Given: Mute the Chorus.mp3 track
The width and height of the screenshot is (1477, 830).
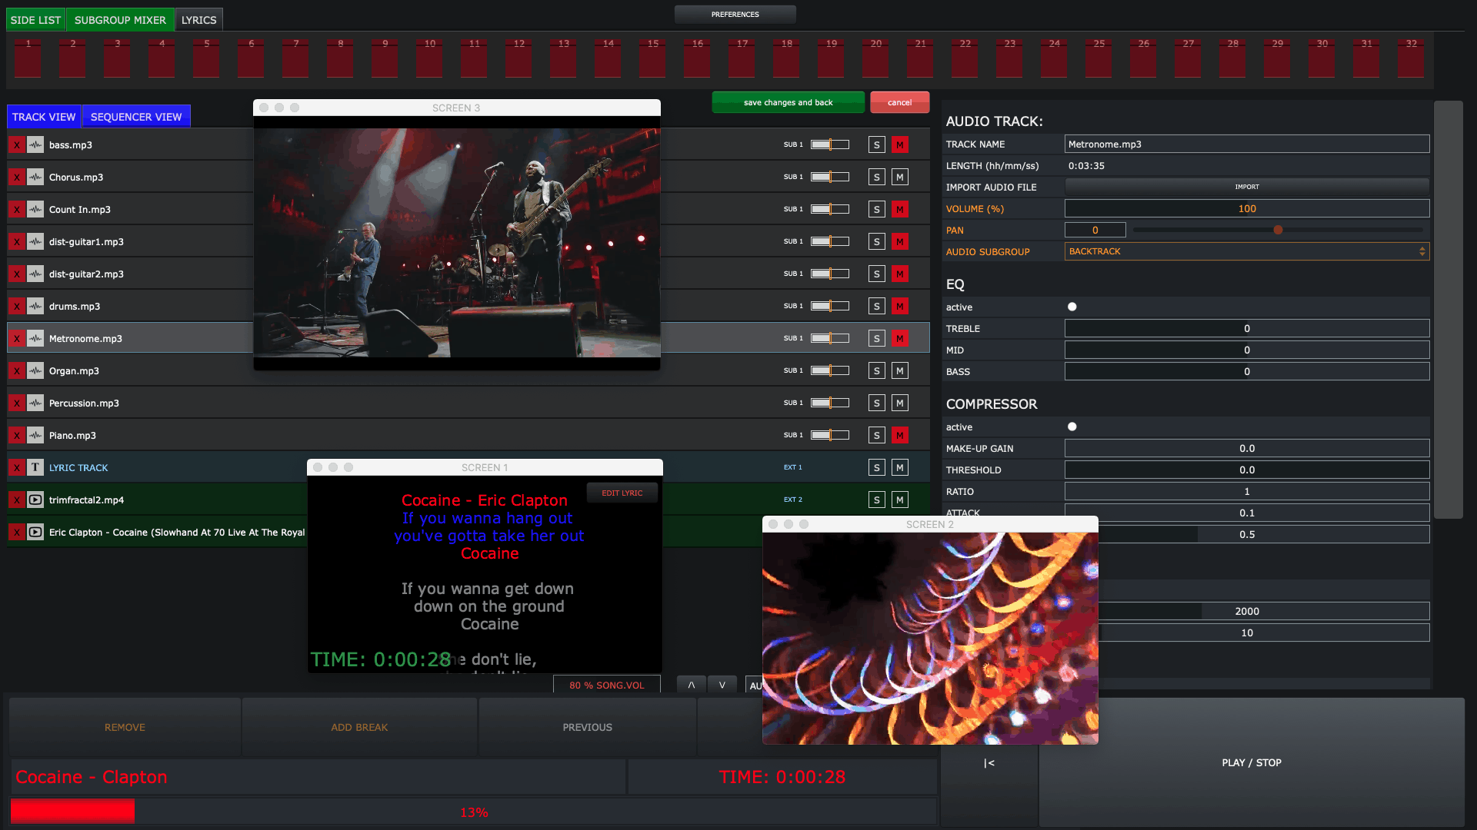Looking at the screenshot, I should pos(899,178).
